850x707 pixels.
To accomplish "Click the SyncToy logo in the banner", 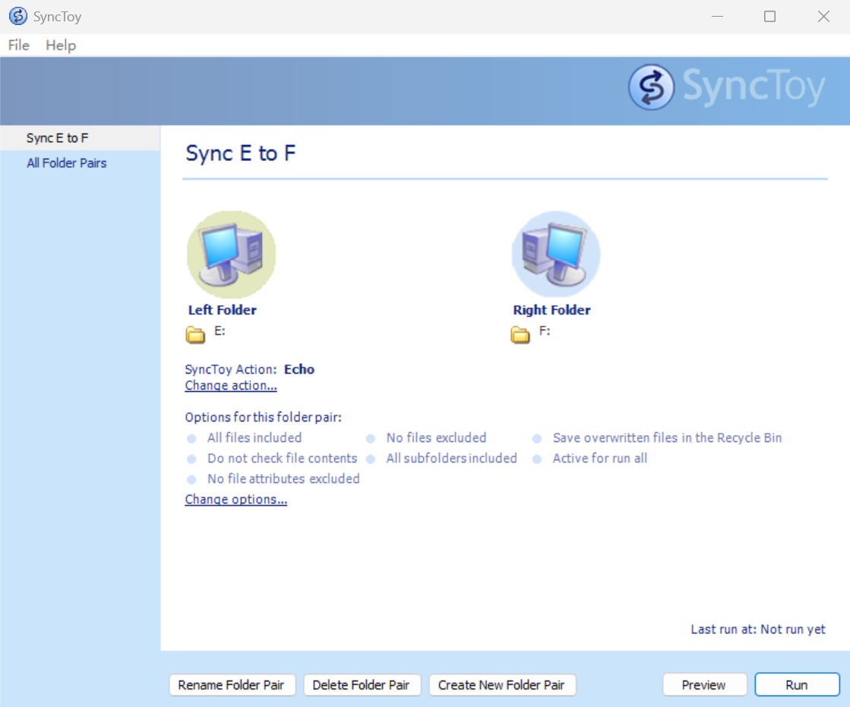I will point(725,87).
